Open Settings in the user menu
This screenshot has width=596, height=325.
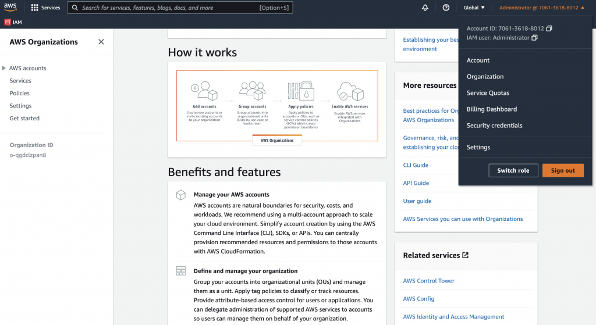point(478,147)
